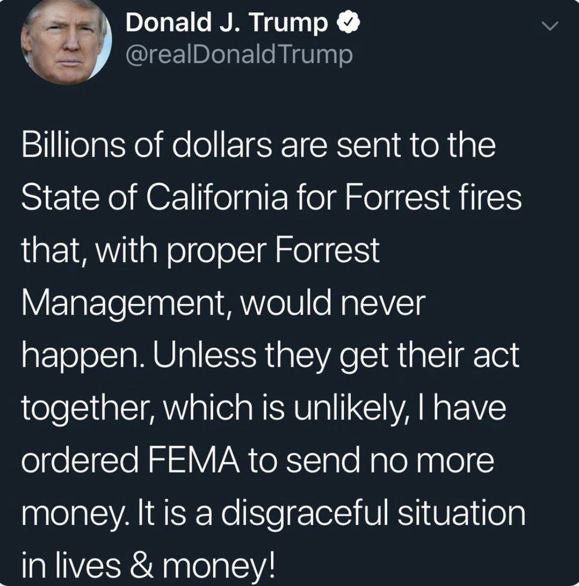Click the verified badge next to Donald J. Trump
The image size is (579, 586).
348,21
